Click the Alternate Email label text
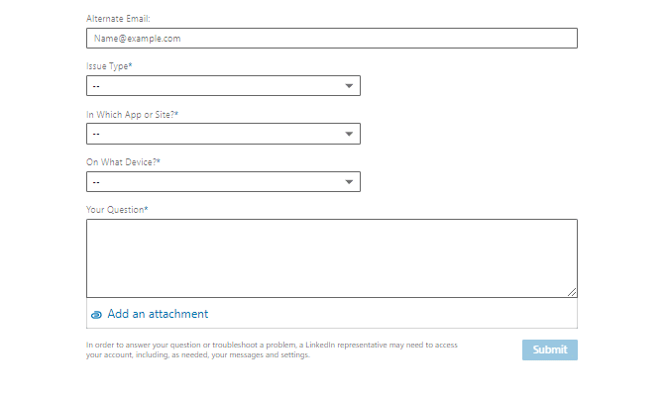This screenshot has height=398, width=665. point(118,19)
